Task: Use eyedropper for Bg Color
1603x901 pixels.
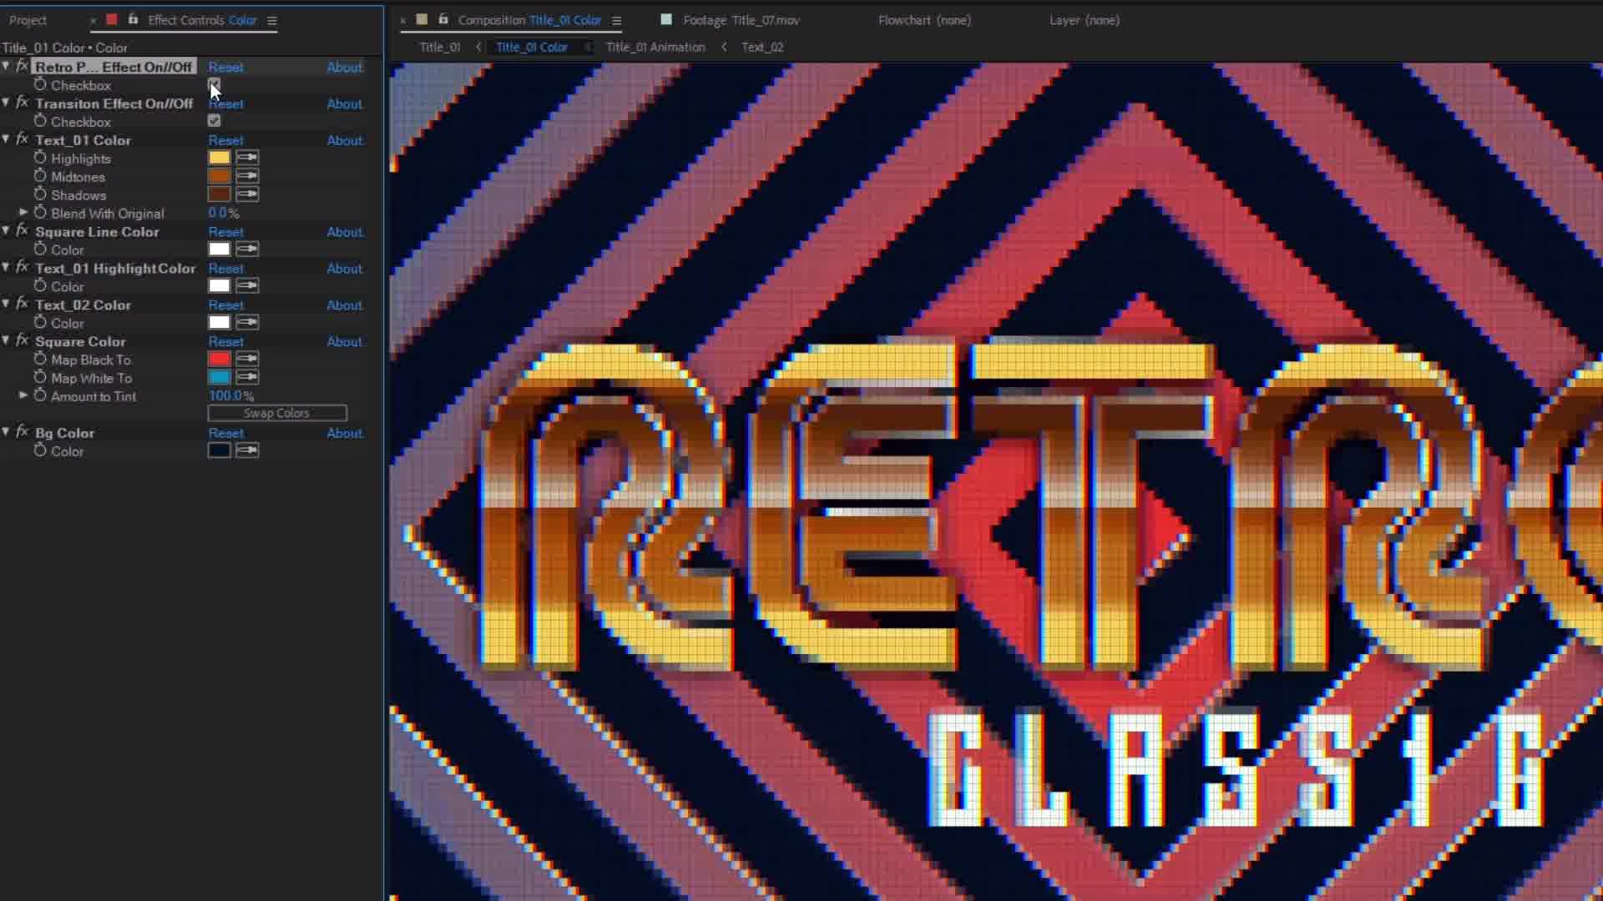Action: [247, 450]
